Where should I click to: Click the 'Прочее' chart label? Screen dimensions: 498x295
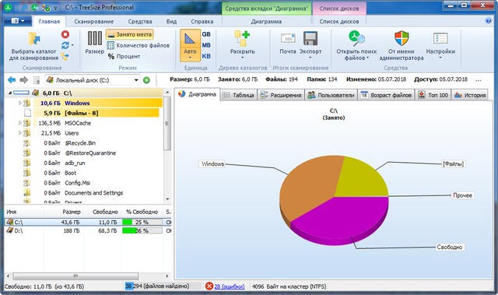462,195
